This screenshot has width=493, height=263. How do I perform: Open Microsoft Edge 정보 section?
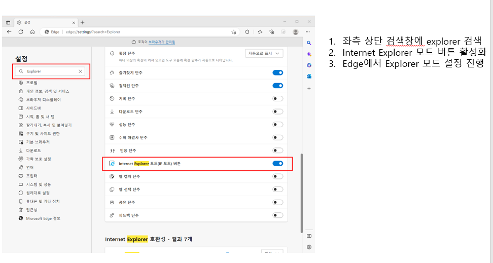pyautogui.click(x=43, y=218)
